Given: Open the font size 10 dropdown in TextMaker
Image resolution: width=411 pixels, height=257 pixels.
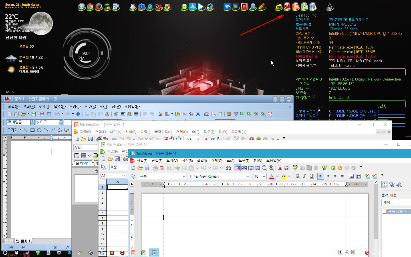Looking at the screenshot, I should 264,176.
